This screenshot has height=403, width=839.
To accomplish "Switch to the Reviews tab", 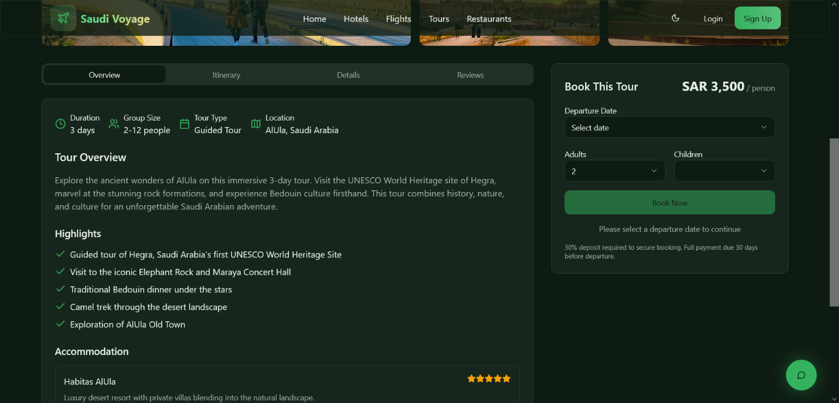I will 470,75.
